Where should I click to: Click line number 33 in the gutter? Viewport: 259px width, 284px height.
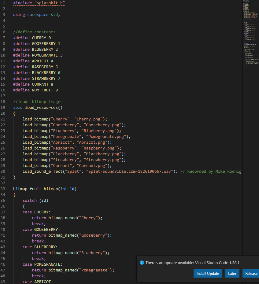[3, 189]
